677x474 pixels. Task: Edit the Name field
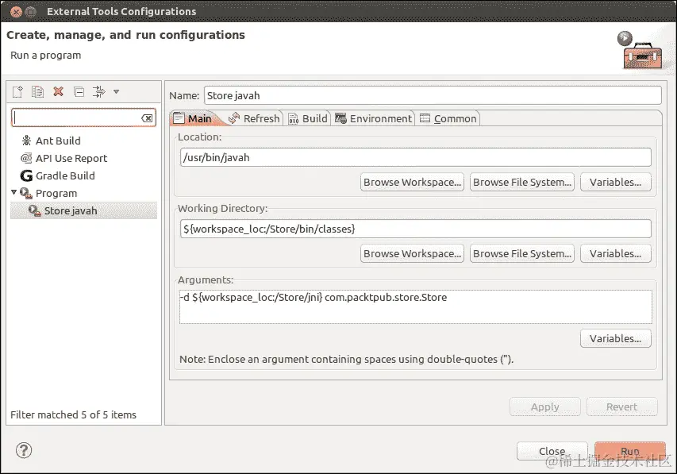433,95
